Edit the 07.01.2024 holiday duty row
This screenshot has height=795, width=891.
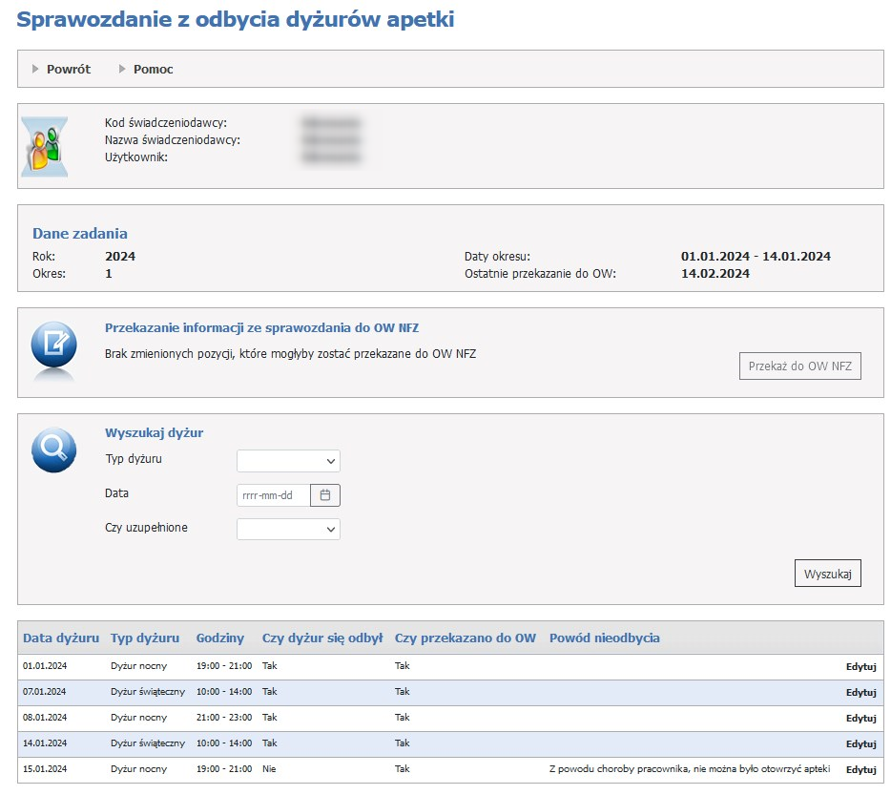pyautogui.click(x=860, y=692)
